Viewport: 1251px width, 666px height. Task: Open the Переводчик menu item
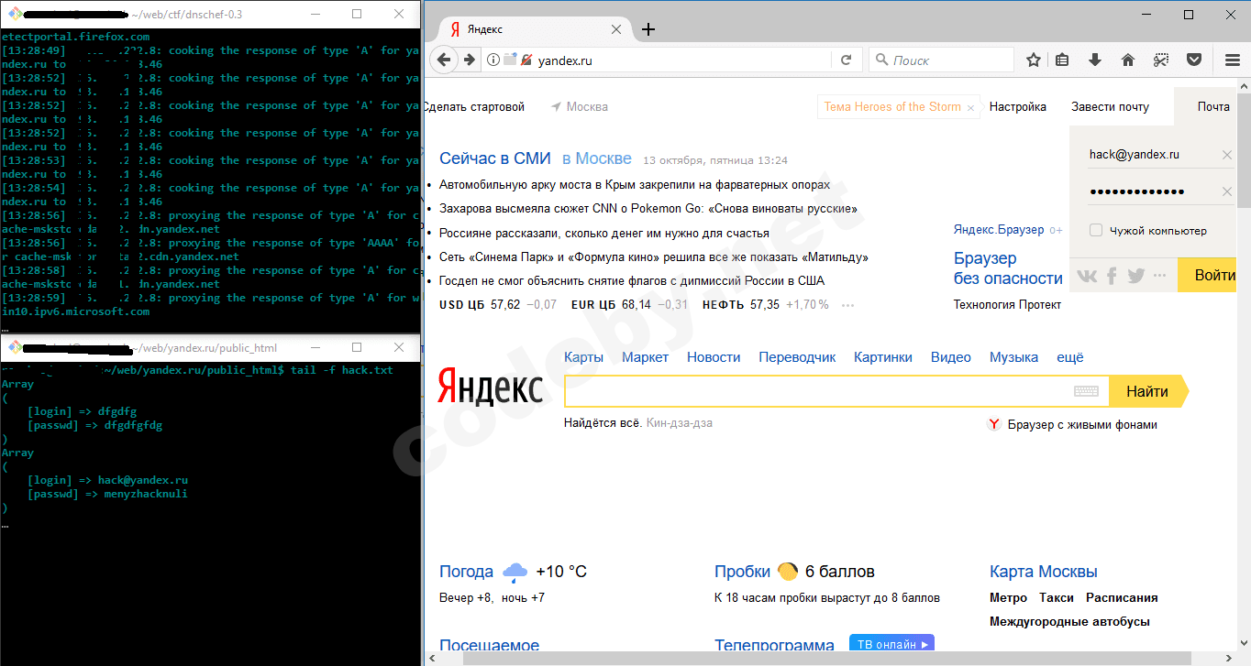click(797, 357)
